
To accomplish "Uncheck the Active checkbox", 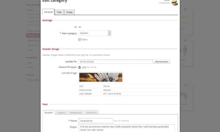I will tap(79, 39).
